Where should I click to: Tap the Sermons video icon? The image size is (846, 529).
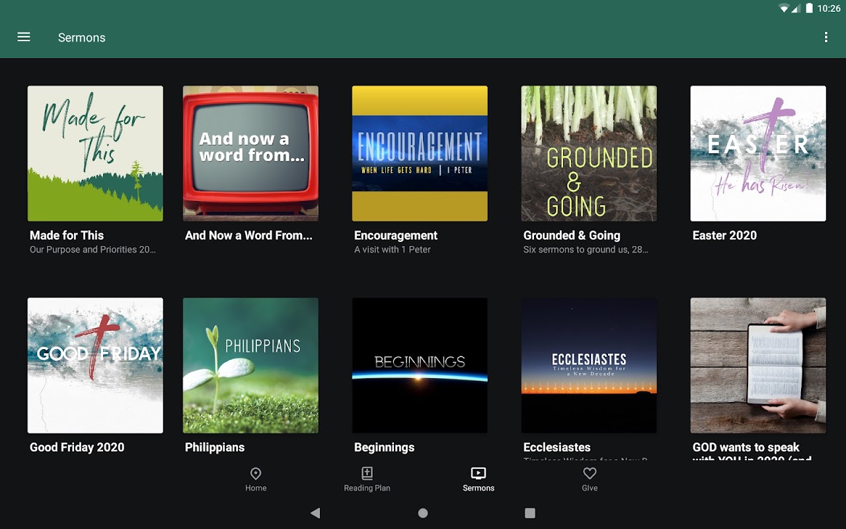tap(479, 473)
